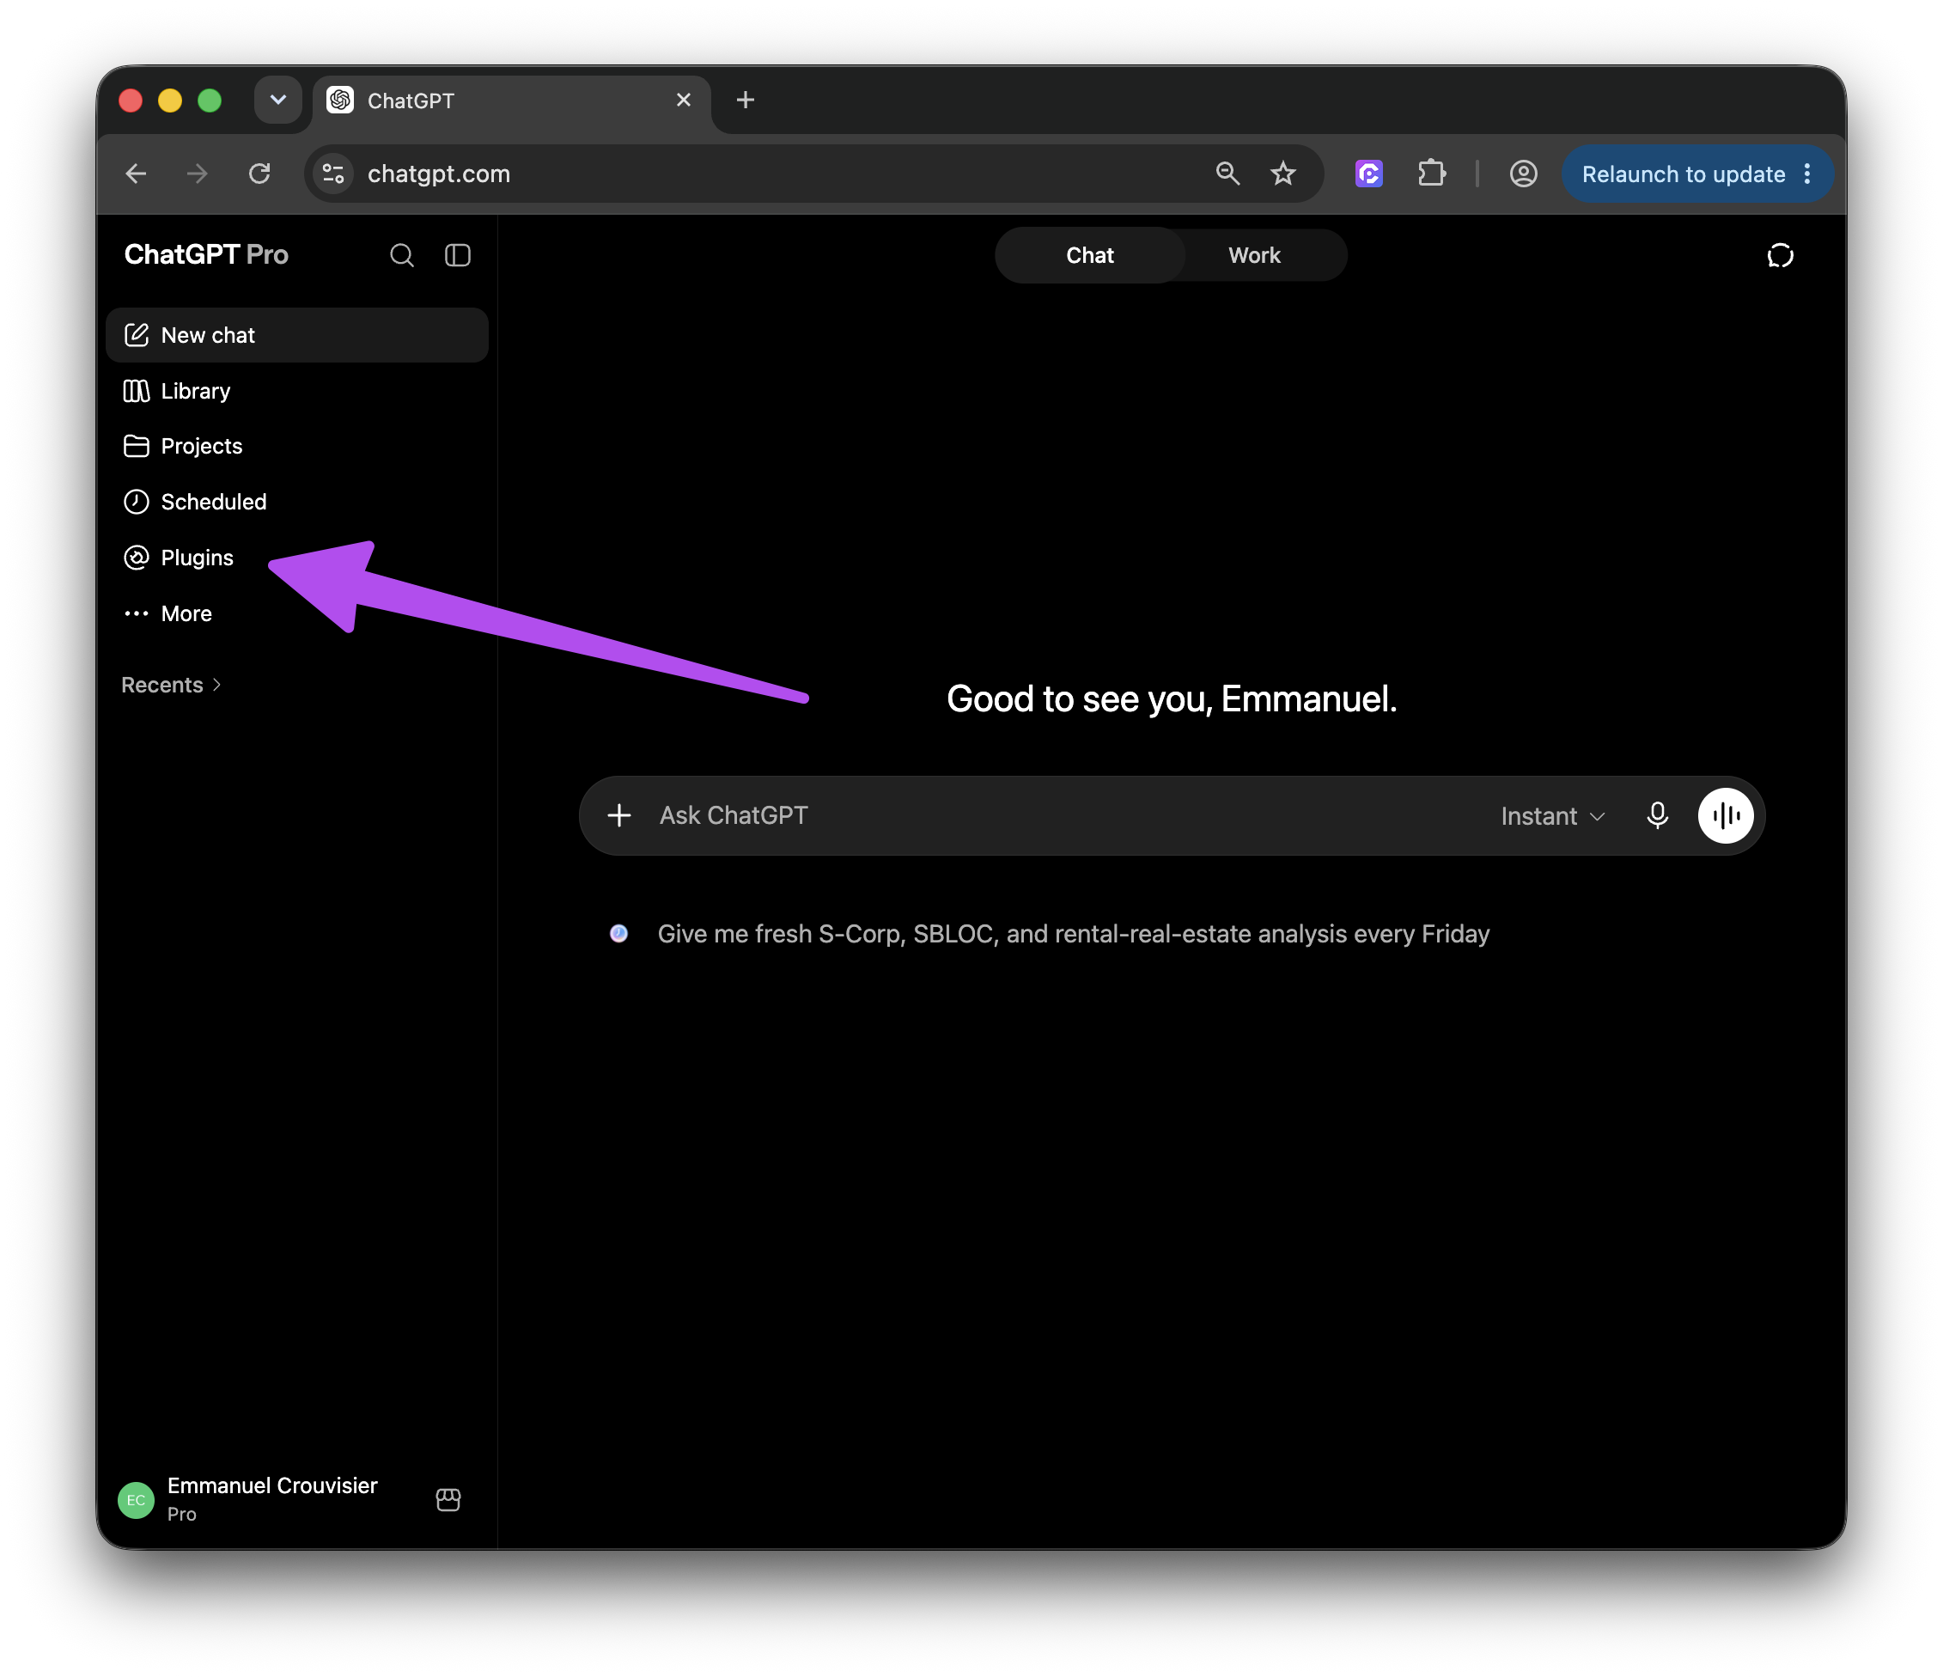Expand the More menu

tap(297, 613)
